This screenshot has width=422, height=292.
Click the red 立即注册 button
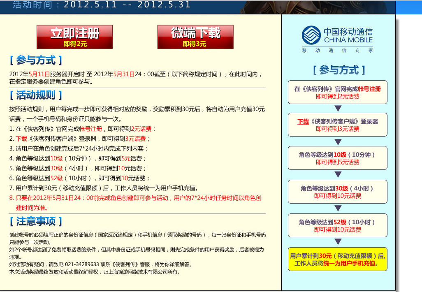74,37
